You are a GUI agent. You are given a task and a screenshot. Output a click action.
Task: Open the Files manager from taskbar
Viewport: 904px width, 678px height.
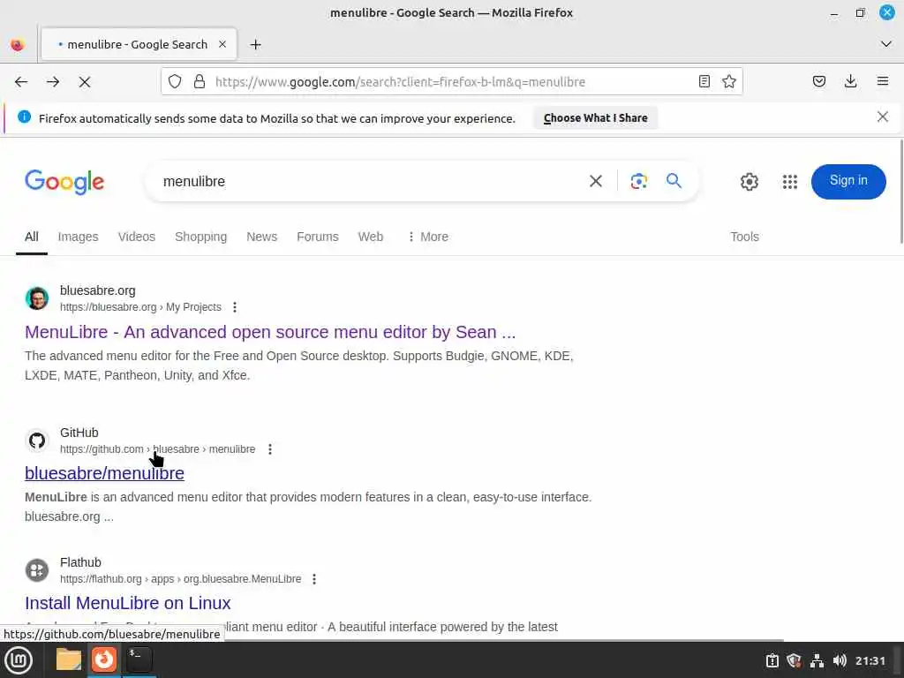pyautogui.click(x=69, y=659)
